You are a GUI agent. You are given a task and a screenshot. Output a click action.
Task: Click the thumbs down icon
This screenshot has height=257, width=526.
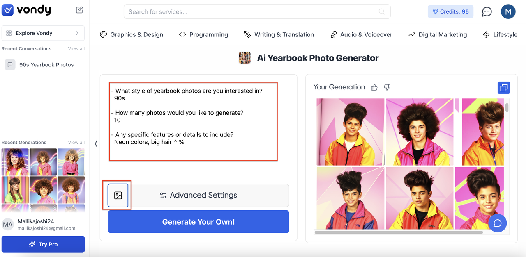387,87
